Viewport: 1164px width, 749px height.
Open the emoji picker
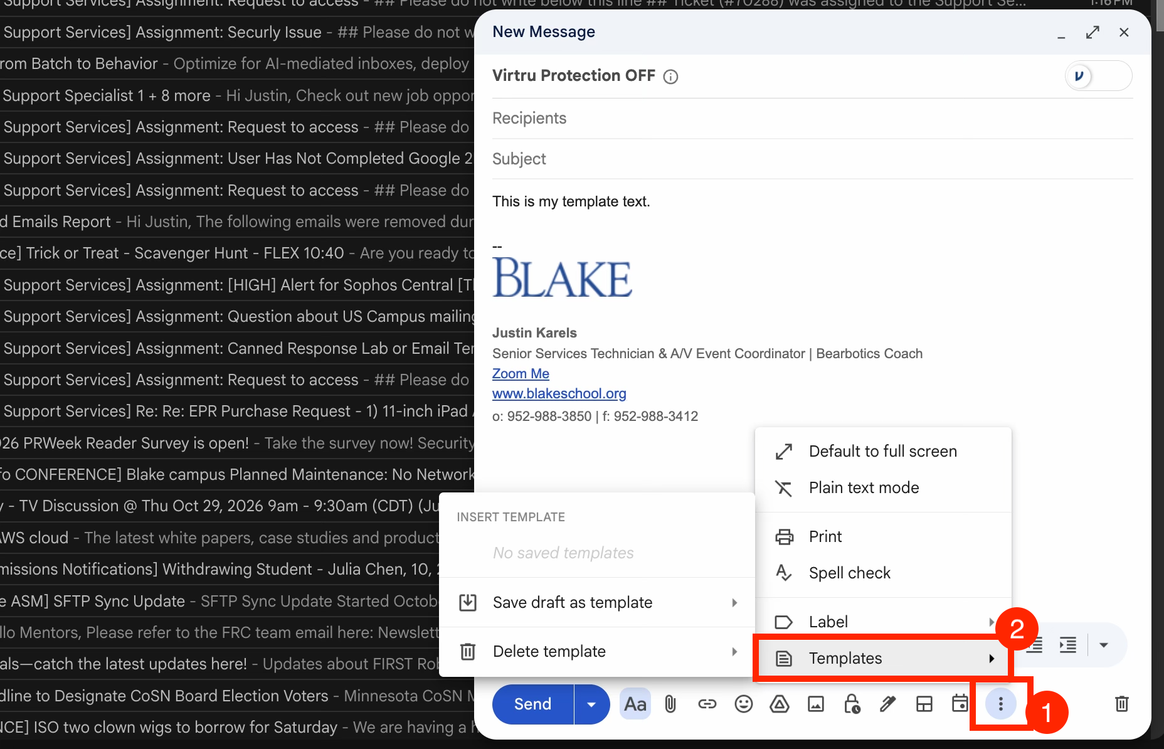coord(743,704)
